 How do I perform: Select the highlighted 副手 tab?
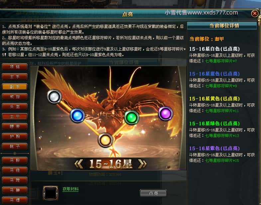(15, 87)
